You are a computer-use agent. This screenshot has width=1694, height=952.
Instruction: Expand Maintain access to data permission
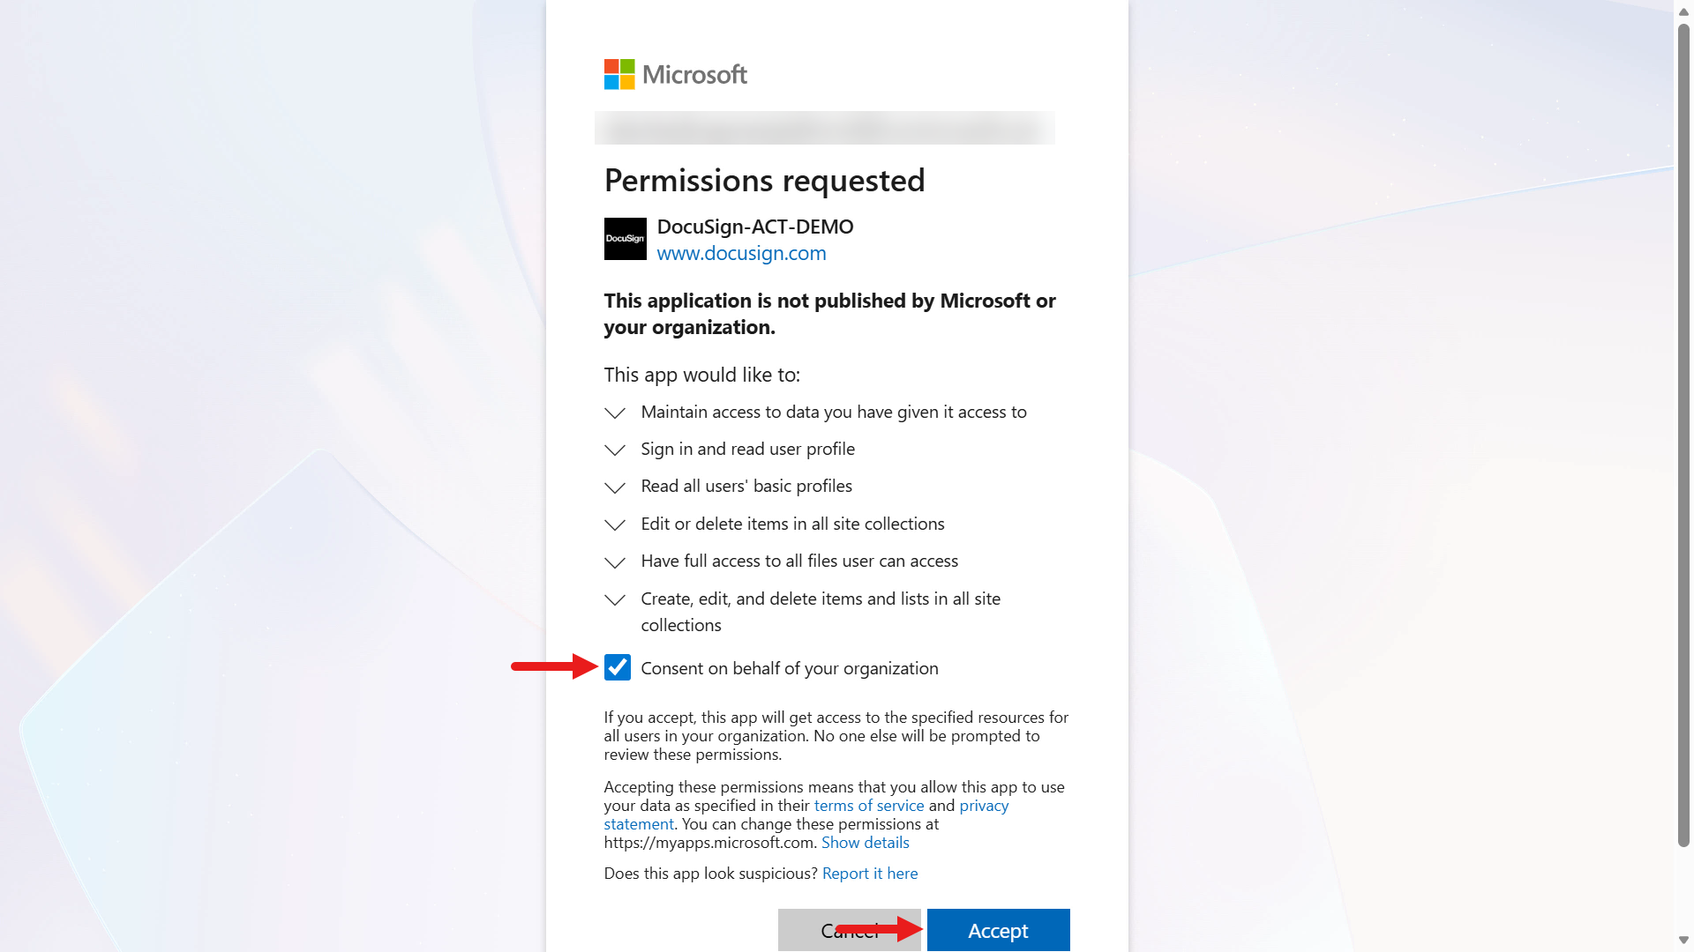coord(615,413)
